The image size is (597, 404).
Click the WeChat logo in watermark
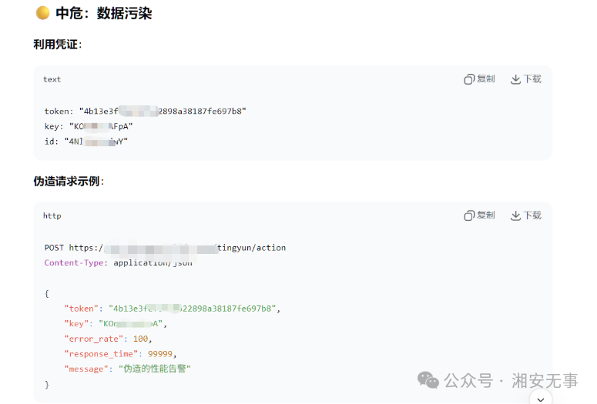tap(428, 380)
